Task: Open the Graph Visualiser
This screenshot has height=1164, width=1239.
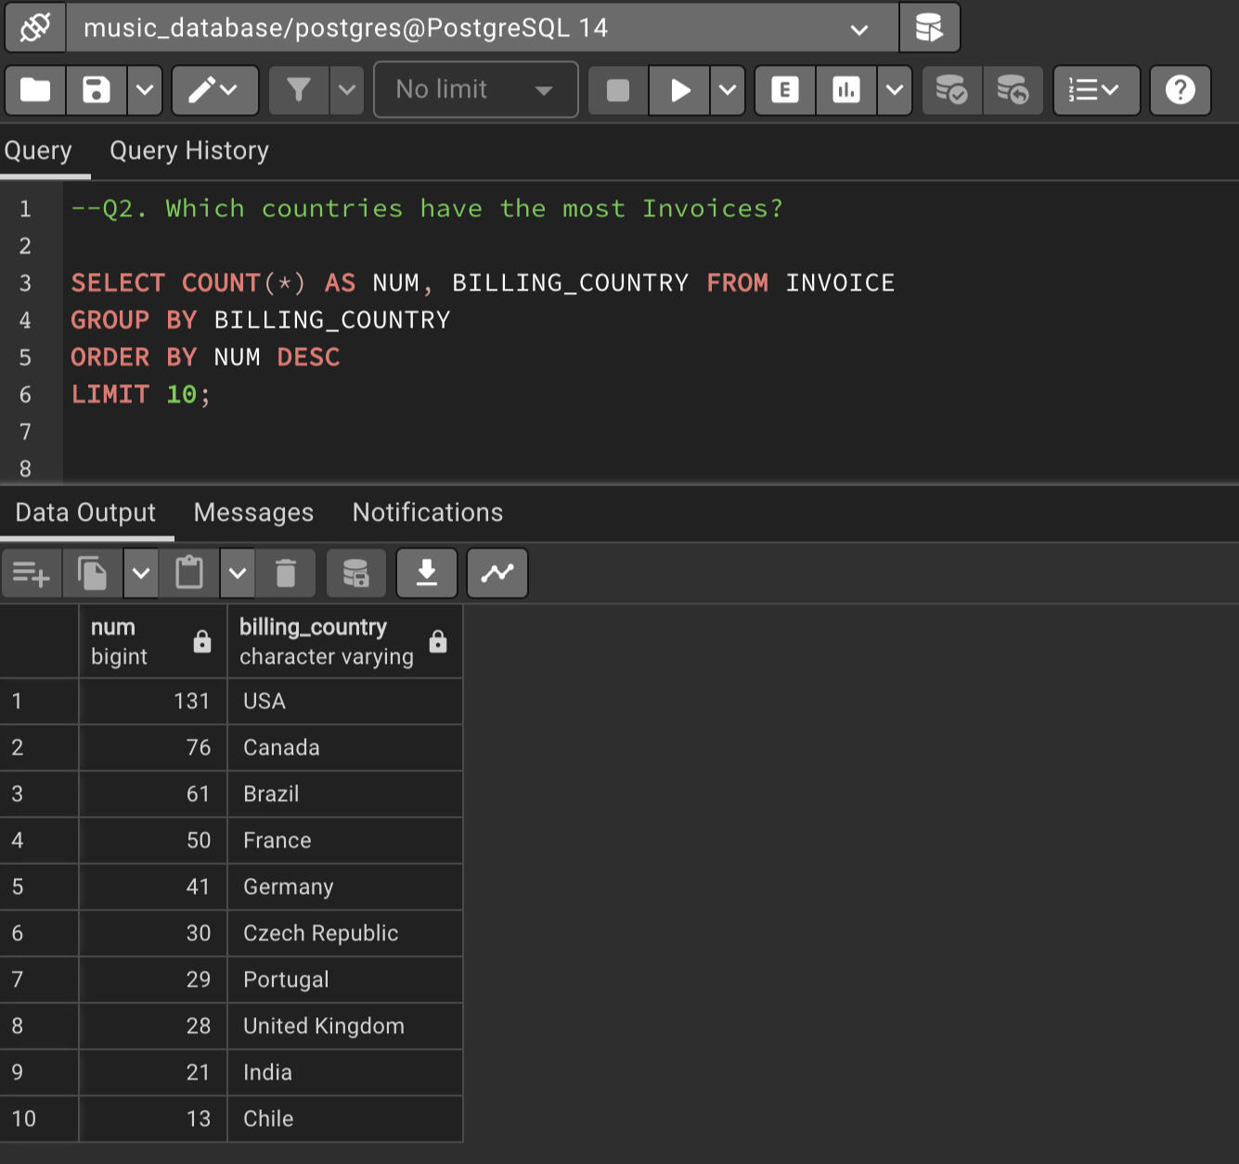Action: click(497, 573)
